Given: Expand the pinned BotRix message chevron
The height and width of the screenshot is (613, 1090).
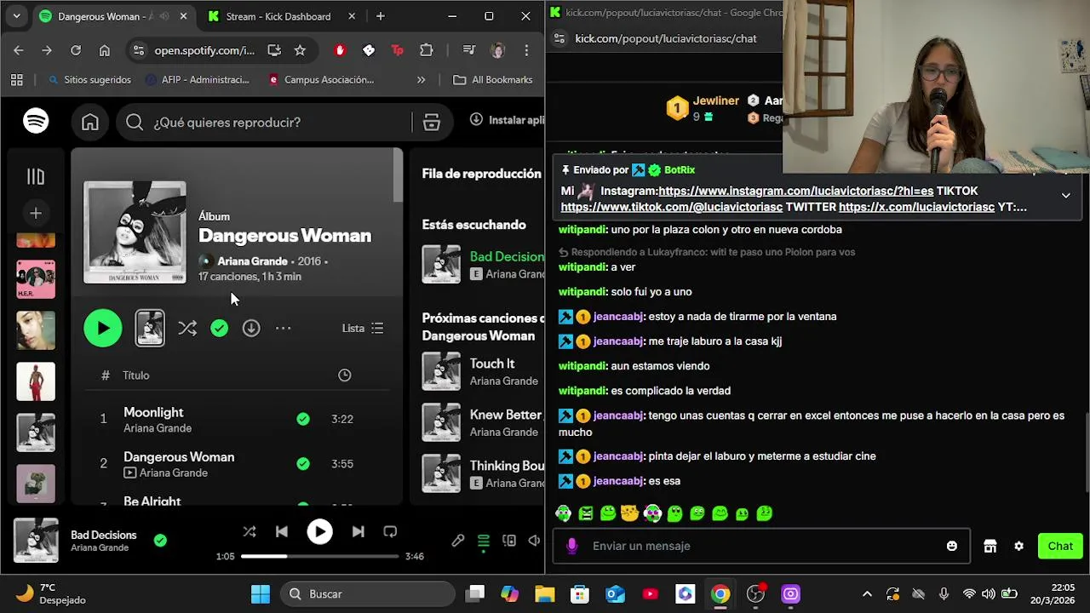Looking at the screenshot, I should (1065, 196).
